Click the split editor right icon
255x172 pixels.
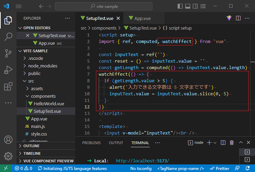(238, 18)
